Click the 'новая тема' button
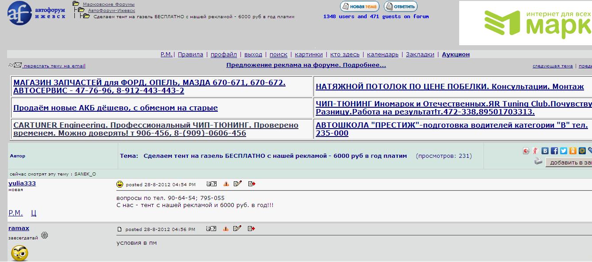The height and width of the screenshot is (262, 592). click(360, 7)
